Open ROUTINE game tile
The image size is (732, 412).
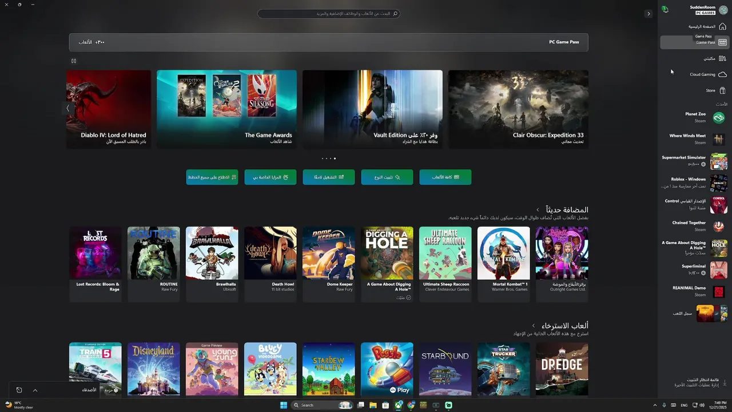coord(154,264)
